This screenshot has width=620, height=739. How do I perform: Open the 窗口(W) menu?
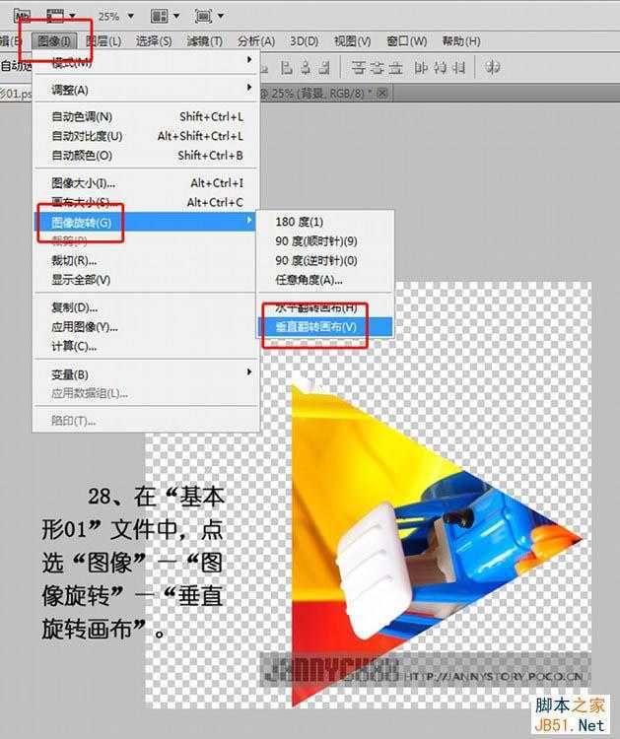point(406,41)
